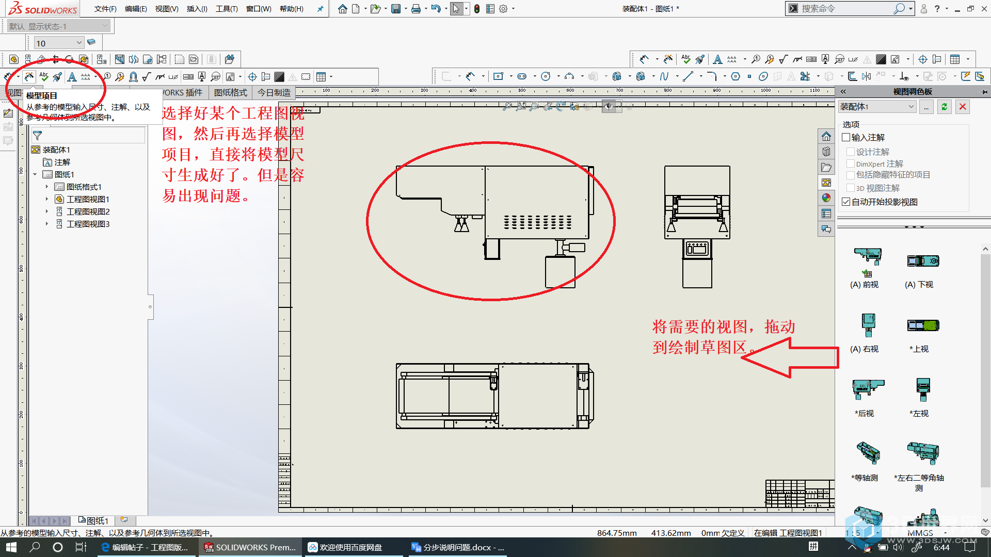Choose the Line sketch tool
Screen dimensions: 991x557
coord(688,76)
